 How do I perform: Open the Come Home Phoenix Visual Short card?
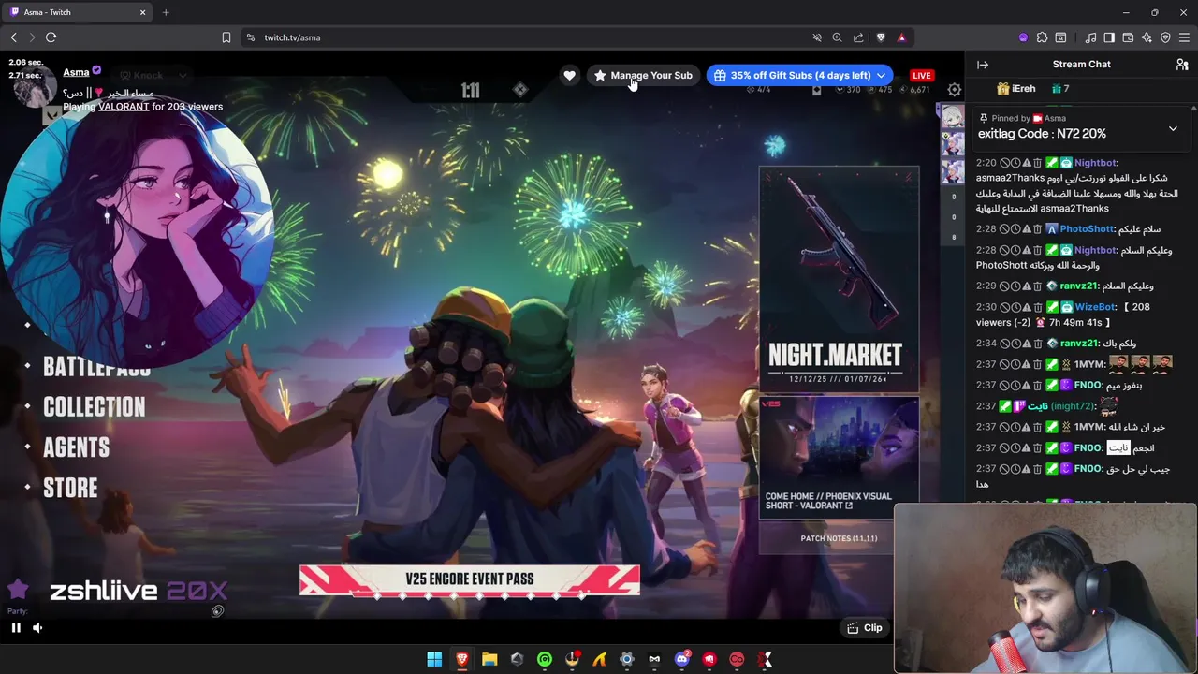pyautogui.click(x=839, y=457)
